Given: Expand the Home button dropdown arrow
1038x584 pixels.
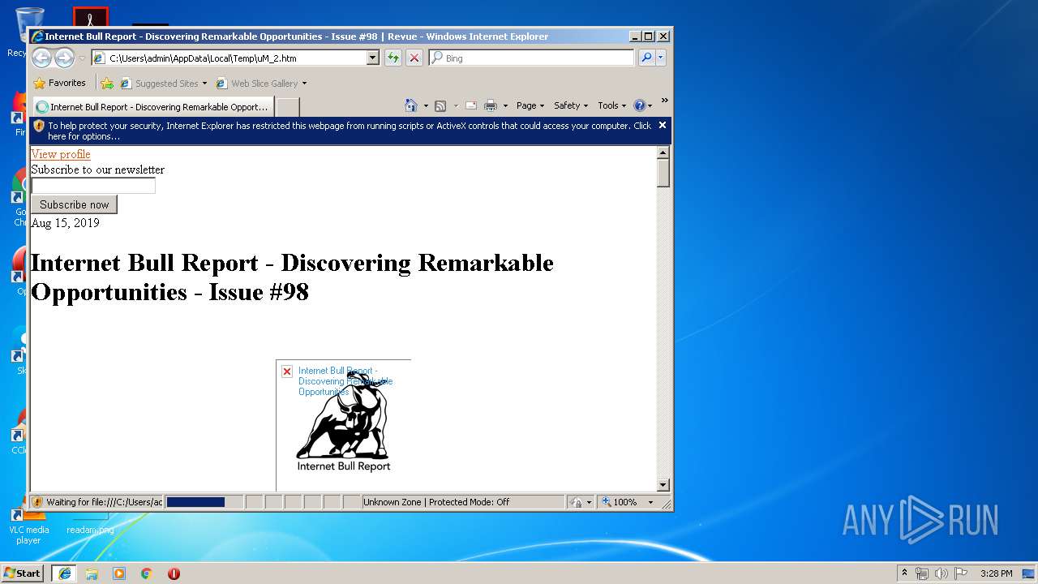Looking at the screenshot, I should coord(426,105).
